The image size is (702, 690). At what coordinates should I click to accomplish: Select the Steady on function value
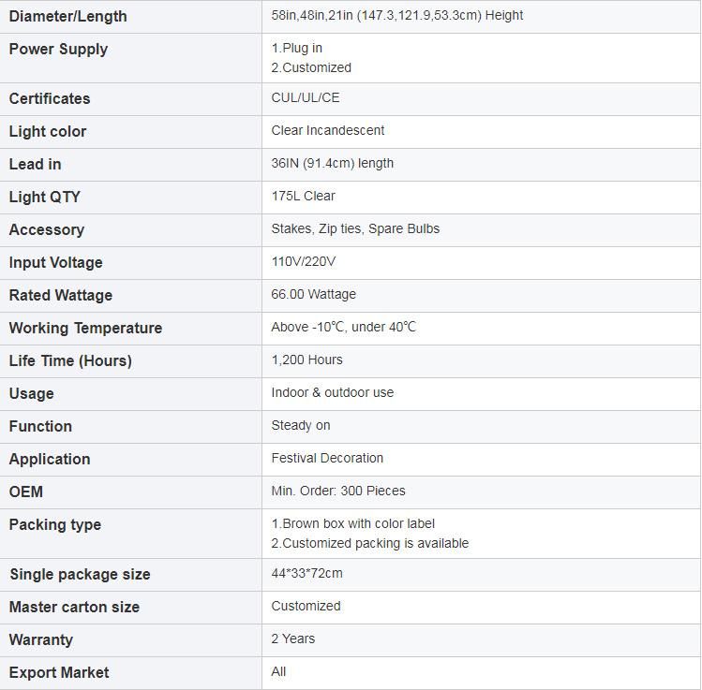301,425
